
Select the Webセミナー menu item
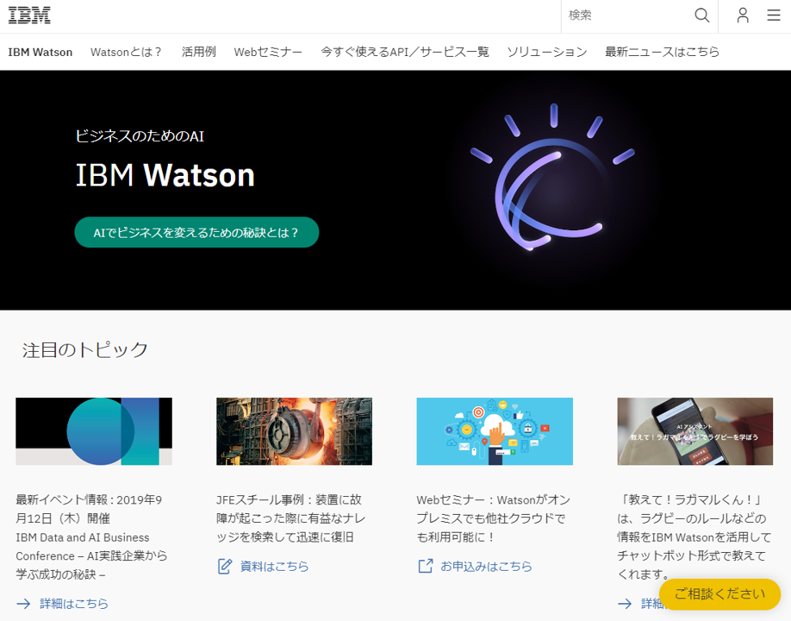pos(268,52)
